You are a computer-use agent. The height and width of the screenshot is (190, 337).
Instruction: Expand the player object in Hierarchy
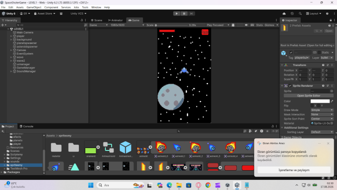[x=11, y=36]
